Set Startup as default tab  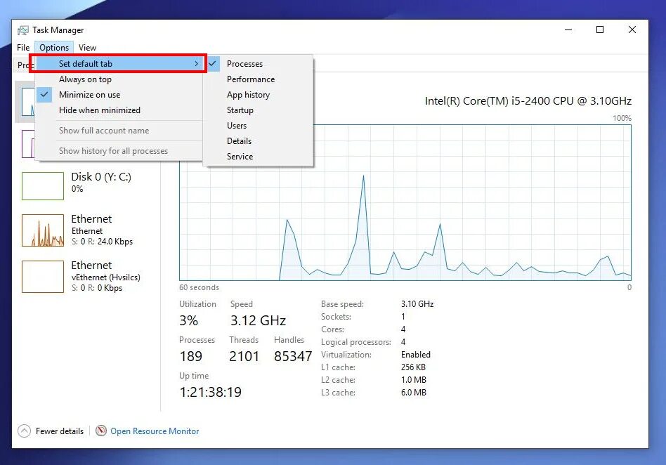[259, 110]
